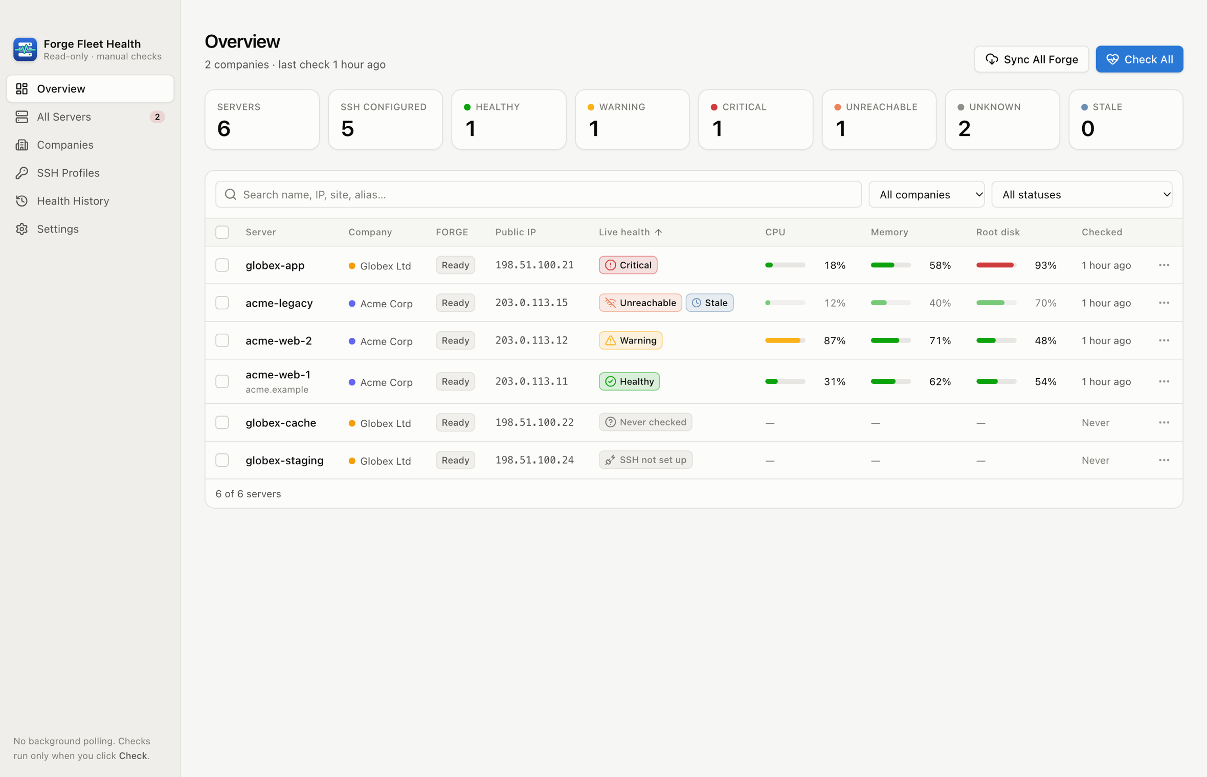1207x777 pixels.
Task: Click the All Servers stack icon
Action: (21, 117)
